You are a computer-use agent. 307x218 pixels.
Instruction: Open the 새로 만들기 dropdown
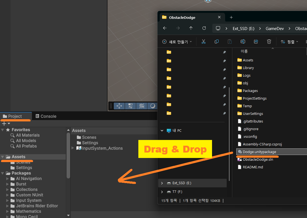[177, 42]
